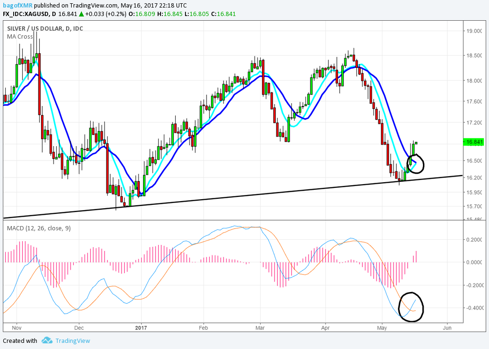Click the green 16.841 current price tag

[473, 142]
